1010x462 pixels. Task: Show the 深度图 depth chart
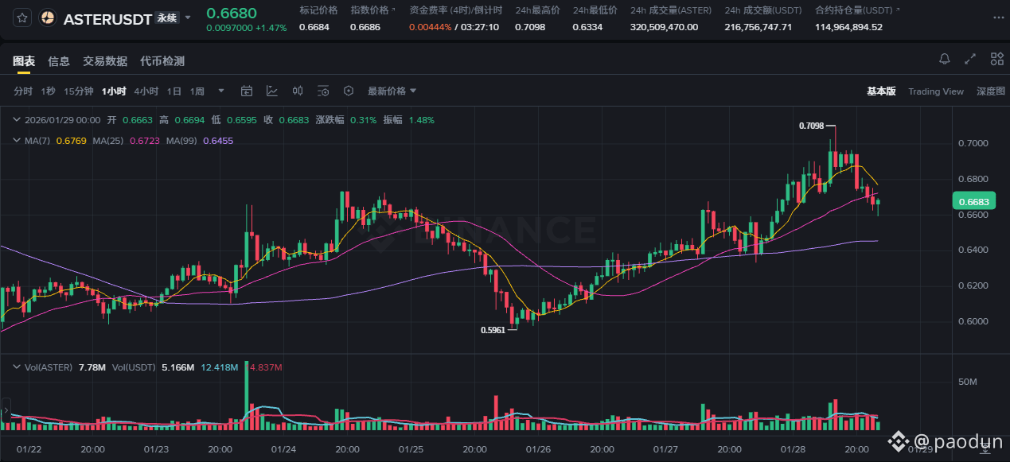tap(991, 91)
